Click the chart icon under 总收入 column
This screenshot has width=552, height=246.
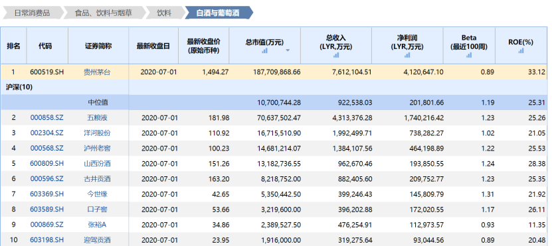[x=336, y=55]
